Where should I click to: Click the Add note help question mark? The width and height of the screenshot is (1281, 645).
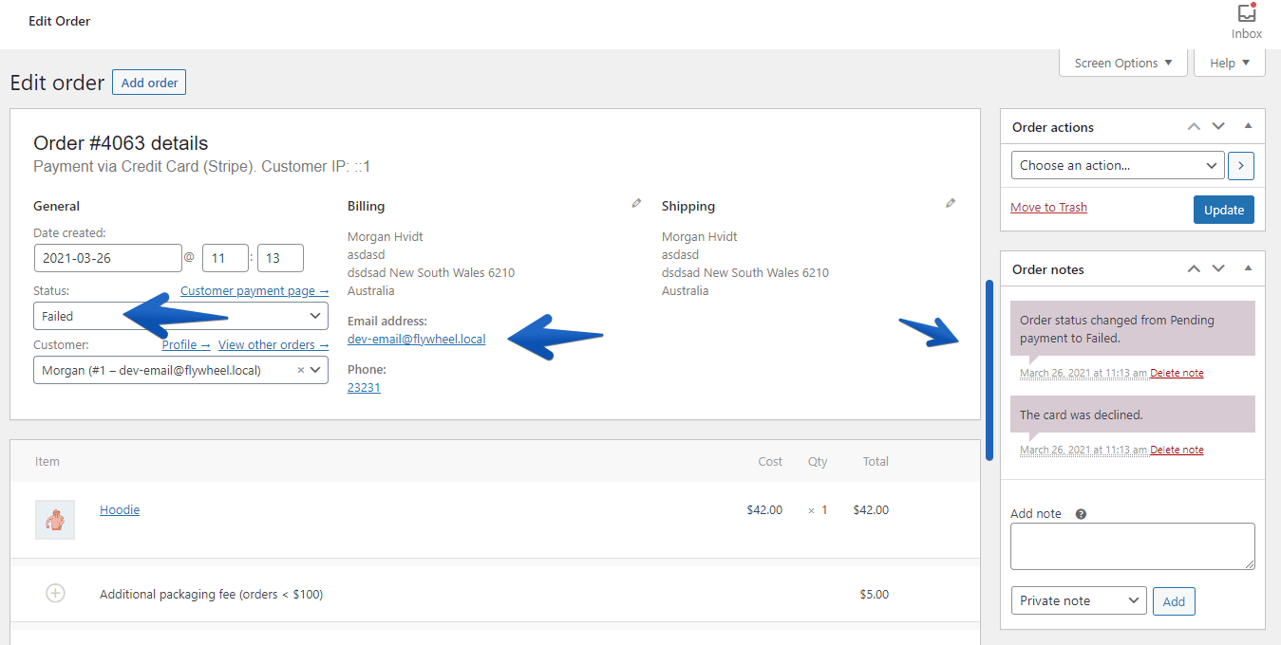coord(1080,513)
